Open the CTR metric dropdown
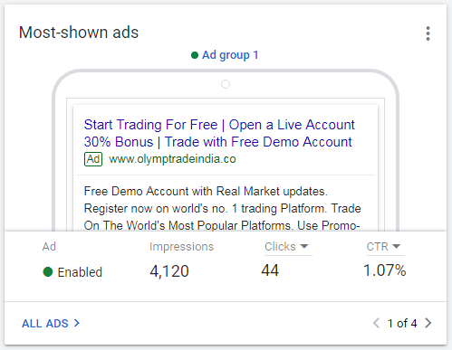 coord(385,247)
